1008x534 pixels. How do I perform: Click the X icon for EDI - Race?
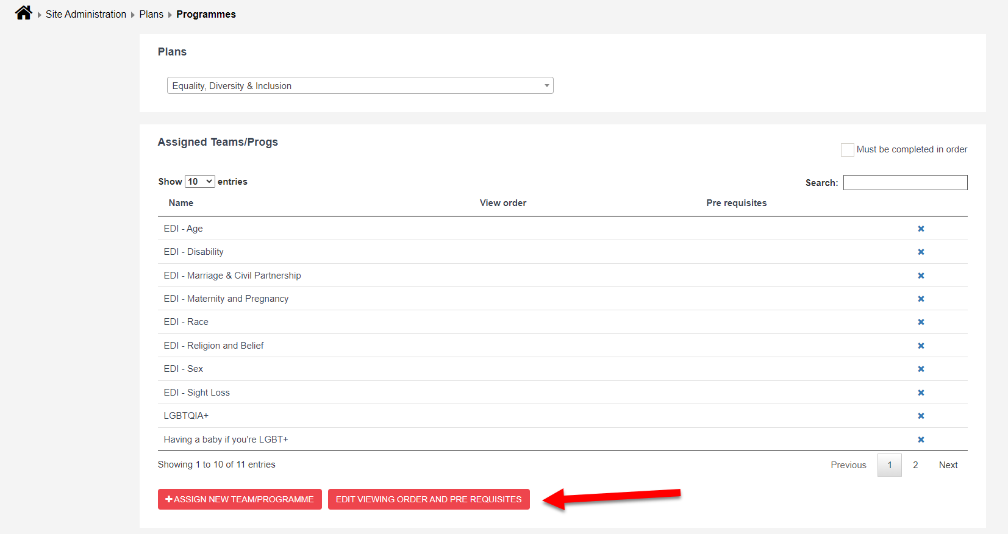click(921, 322)
